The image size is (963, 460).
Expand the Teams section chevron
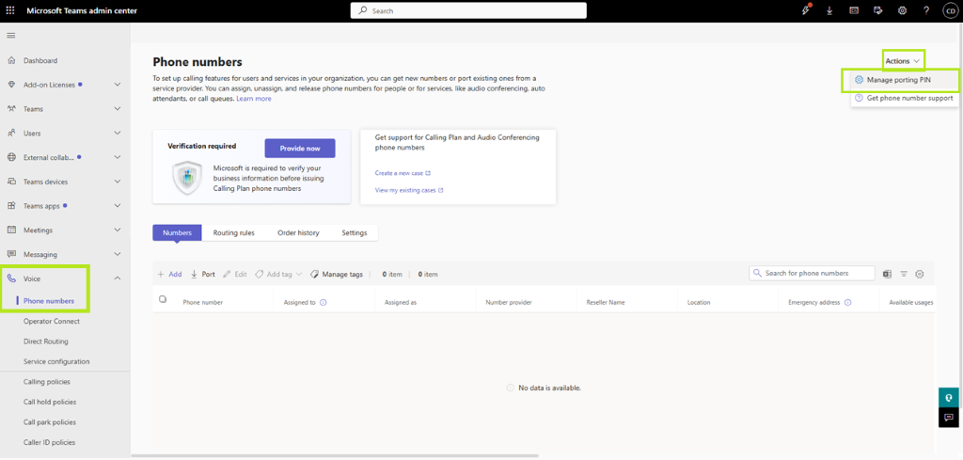coord(118,109)
